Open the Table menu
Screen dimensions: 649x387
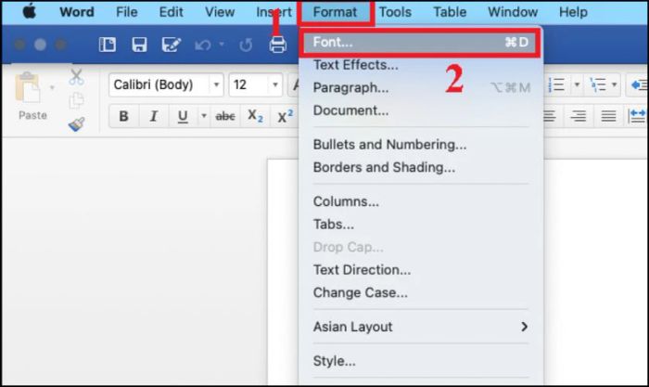(x=450, y=12)
